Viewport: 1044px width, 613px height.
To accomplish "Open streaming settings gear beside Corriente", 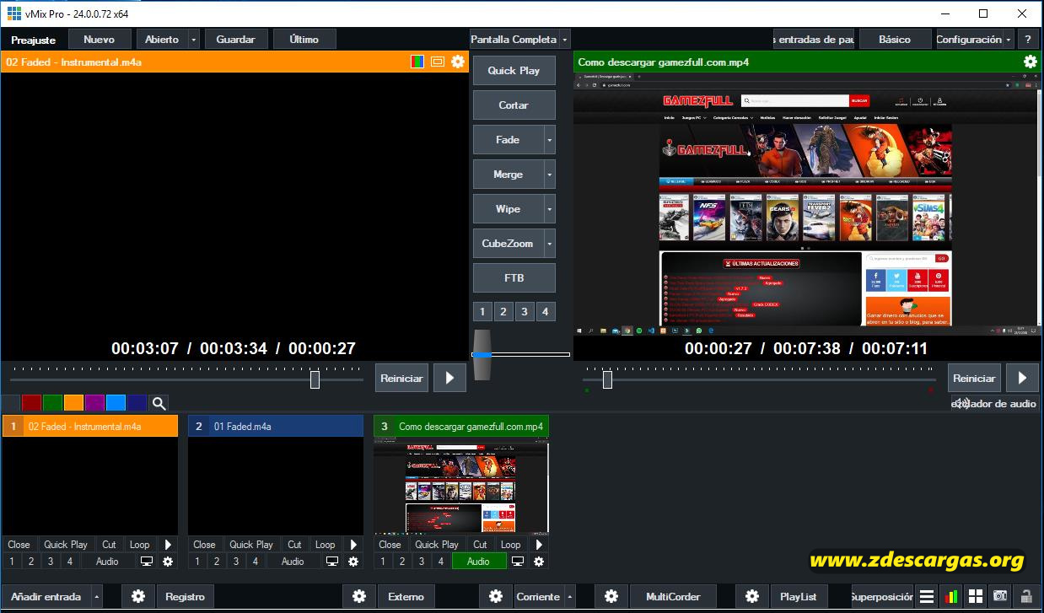I will [x=496, y=596].
